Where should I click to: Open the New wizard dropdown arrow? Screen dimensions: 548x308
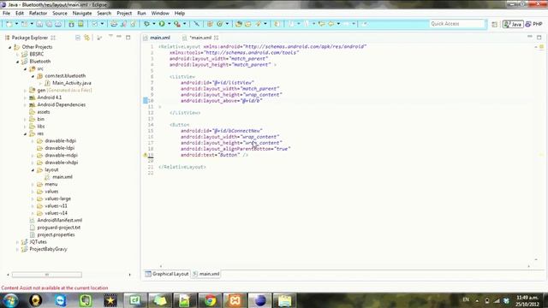(x=16, y=24)
